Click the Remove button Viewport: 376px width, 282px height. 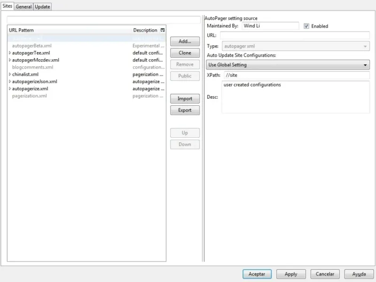[x=185, y=64]
